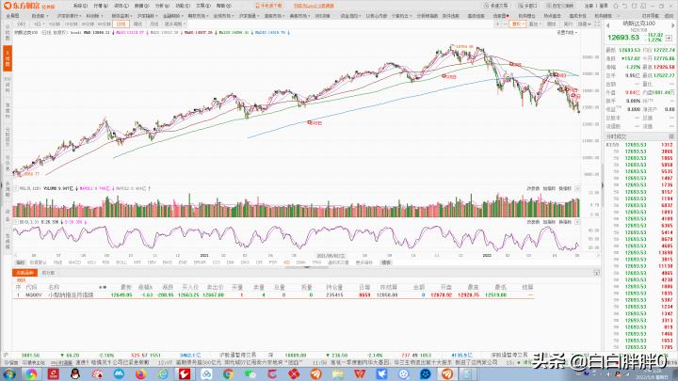Open the more-periods dropdown
The height and width of the screenshot is (381, 678).
coord(175,24)
